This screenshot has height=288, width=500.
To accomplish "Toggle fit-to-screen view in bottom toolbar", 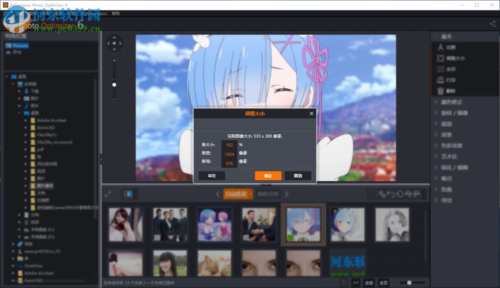I will click(108, 194).
